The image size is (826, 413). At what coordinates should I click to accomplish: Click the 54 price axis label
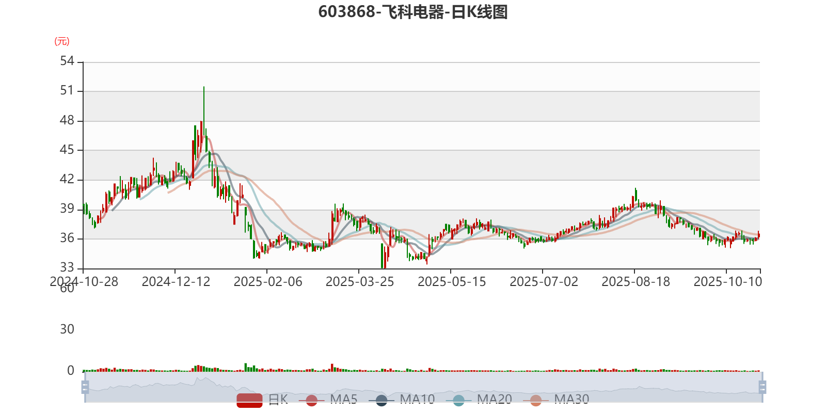[67, 61]
